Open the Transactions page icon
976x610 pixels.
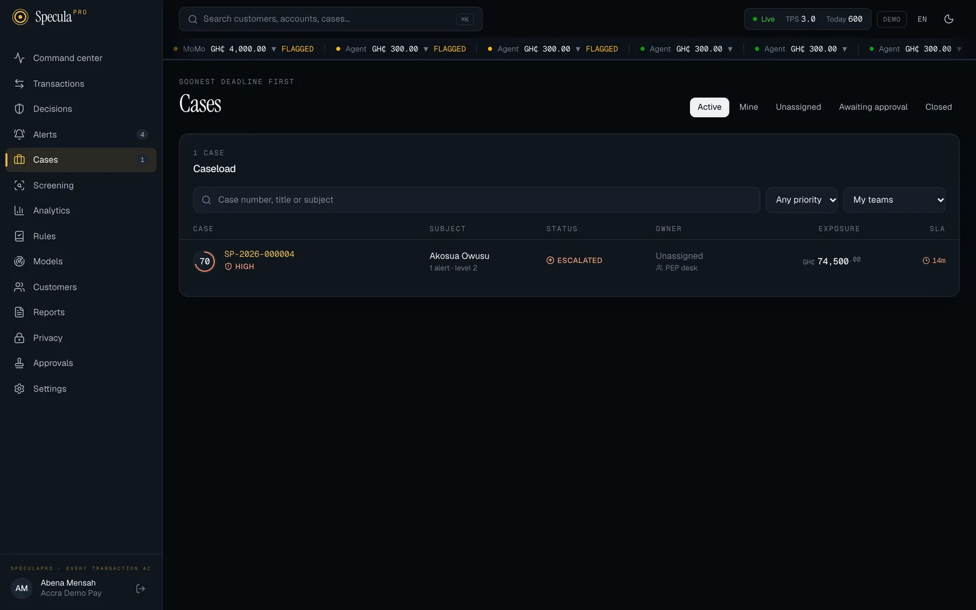[x=20, y=84]
